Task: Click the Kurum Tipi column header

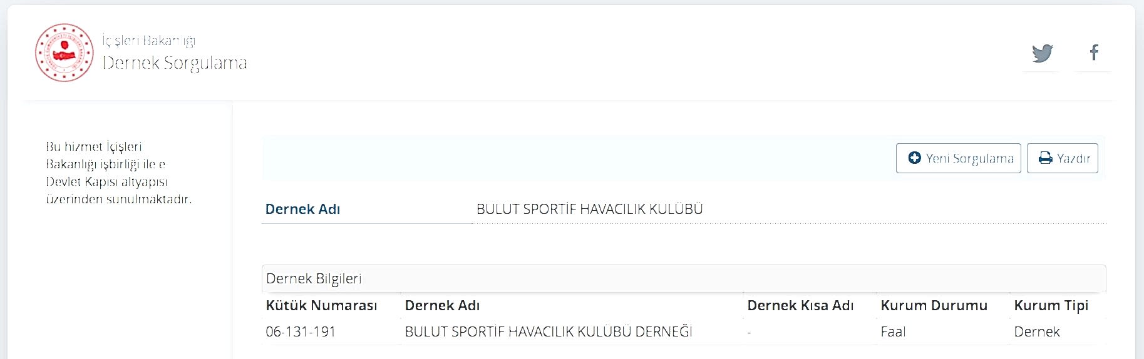Action: [1051, 306]
